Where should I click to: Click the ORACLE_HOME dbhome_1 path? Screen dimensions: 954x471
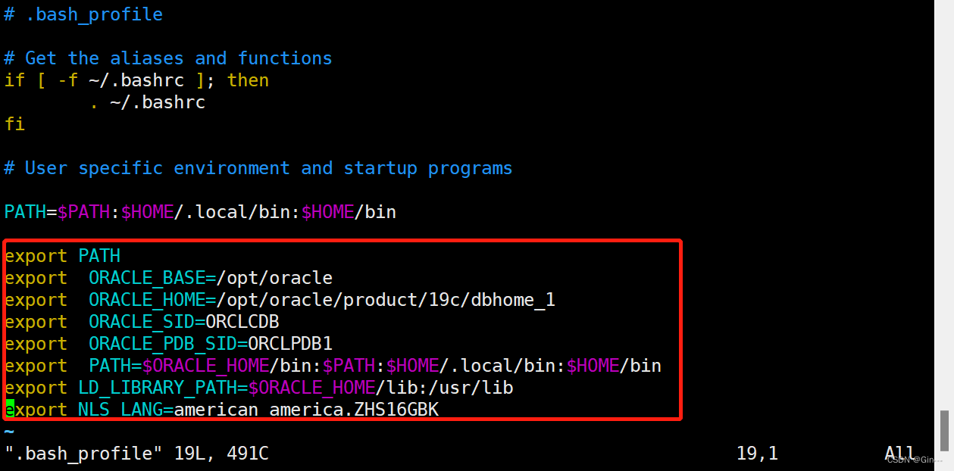pyautogui.click(x=322, y=300)
